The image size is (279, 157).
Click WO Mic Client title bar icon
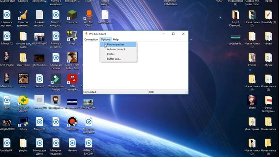[x=86, y=34]
